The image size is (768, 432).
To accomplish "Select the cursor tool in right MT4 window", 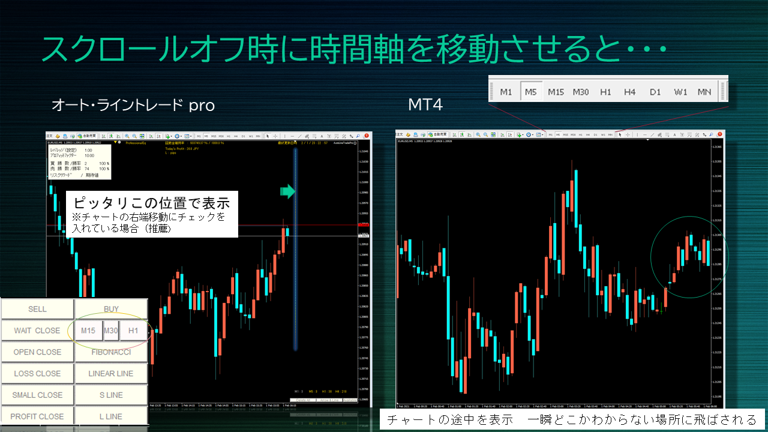I will coord(620,134).
